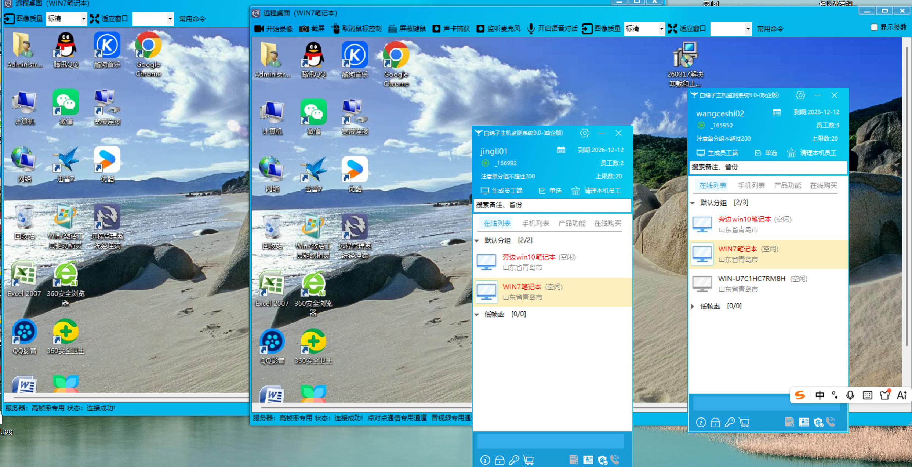
Task: Click 屏蔽键盘 keyboard block icon
Action: coord(392,29)
